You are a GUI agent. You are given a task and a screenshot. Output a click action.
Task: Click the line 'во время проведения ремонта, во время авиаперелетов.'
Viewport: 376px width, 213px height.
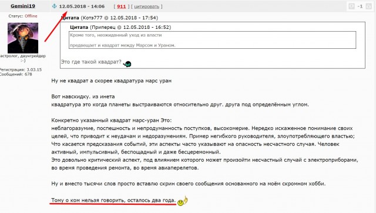pos(125,168)
